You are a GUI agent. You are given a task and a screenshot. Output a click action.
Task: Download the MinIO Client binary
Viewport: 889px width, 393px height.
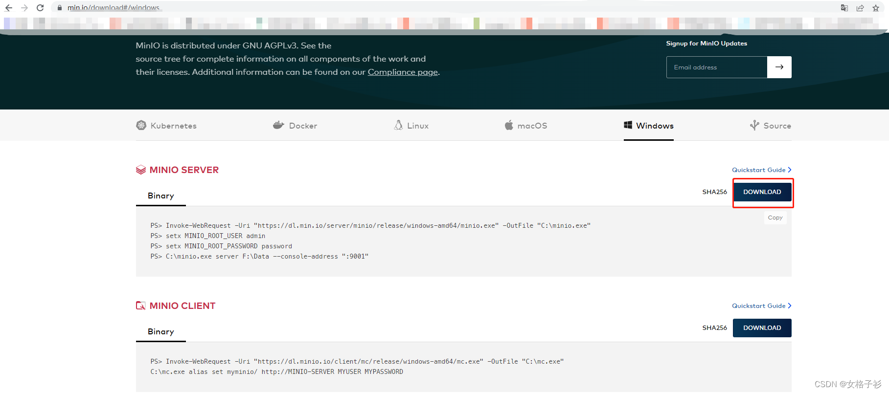click(762, 328)
